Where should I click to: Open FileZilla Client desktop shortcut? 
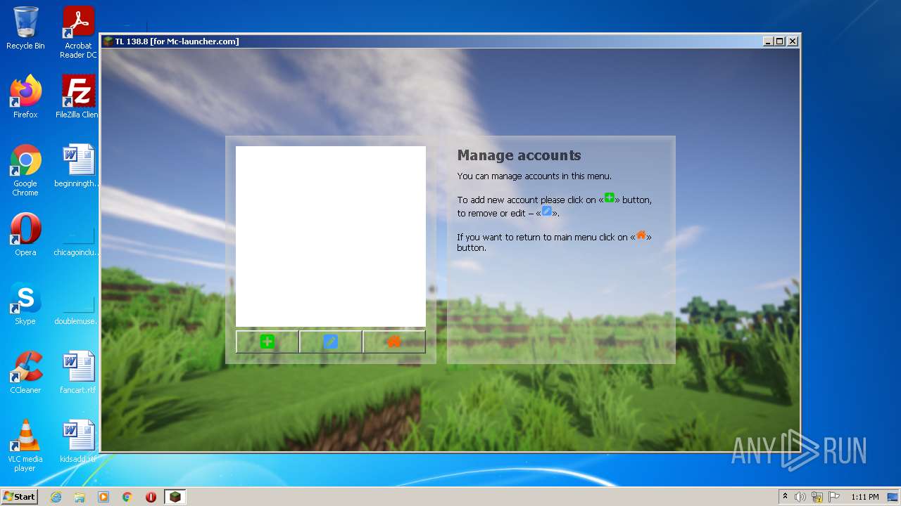click(78, 97)
